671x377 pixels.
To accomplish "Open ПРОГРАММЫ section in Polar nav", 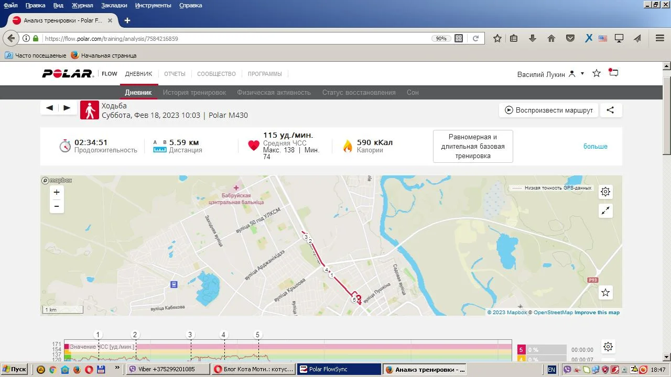I will [x=265, y=74].
